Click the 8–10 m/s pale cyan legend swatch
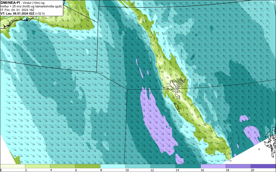Screen dimensions: 276x172 tap(113, 166)
